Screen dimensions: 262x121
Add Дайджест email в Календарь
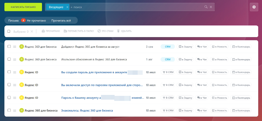[241, 47]
